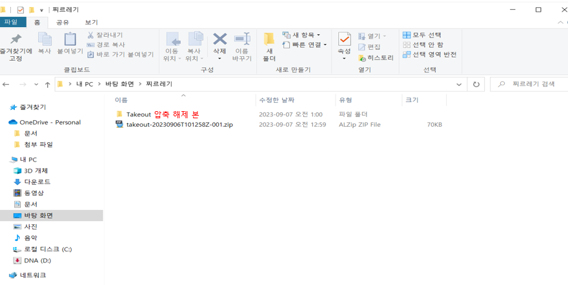The image size is (568, 285).
Task: Select 내 PC in navigation pane
Action: pos(28,160)
